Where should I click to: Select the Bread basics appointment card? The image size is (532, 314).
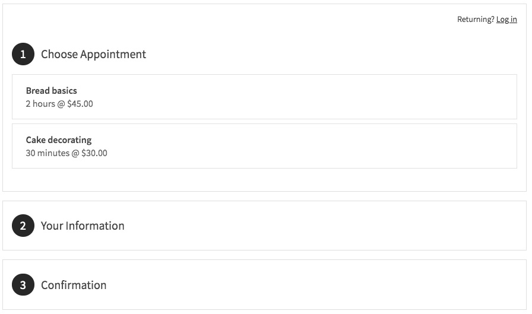pyautogui.click(x=264, y=97)
